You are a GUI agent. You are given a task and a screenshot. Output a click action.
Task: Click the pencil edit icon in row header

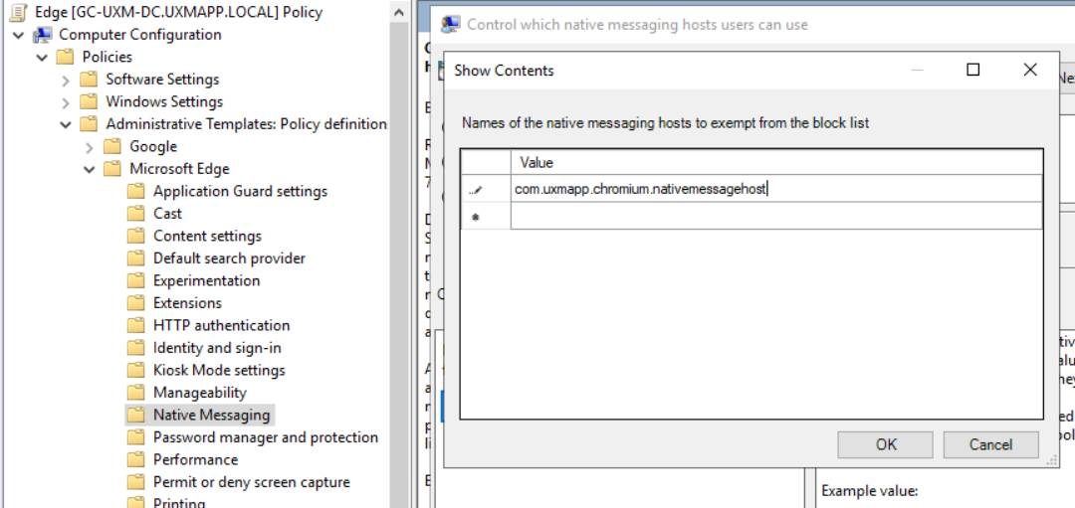pos(475,189)
